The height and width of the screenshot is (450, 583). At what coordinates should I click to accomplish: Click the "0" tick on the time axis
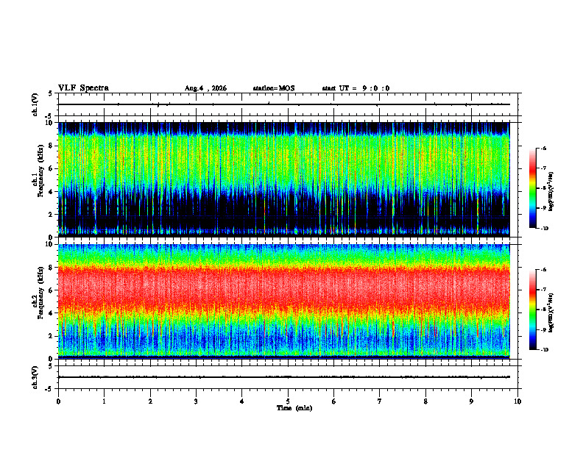58,401
